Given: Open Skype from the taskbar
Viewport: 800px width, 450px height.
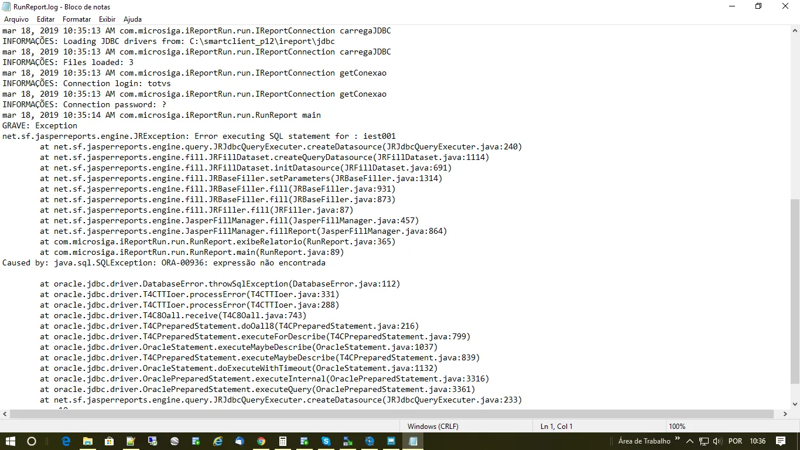Looking at the screenshot, I should 326,441.
